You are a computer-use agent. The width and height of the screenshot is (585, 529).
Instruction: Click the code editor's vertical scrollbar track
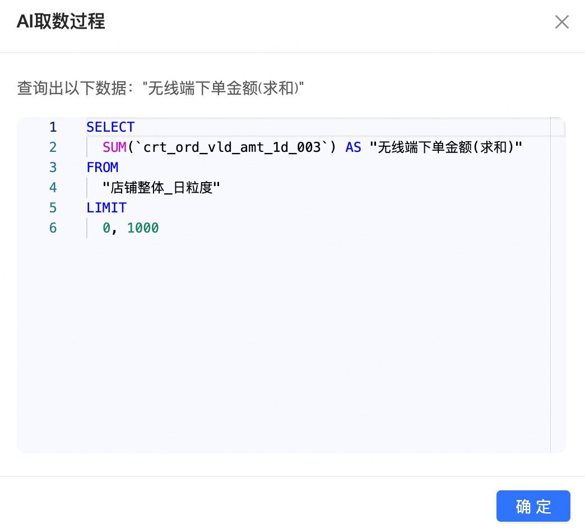(558, 285)
